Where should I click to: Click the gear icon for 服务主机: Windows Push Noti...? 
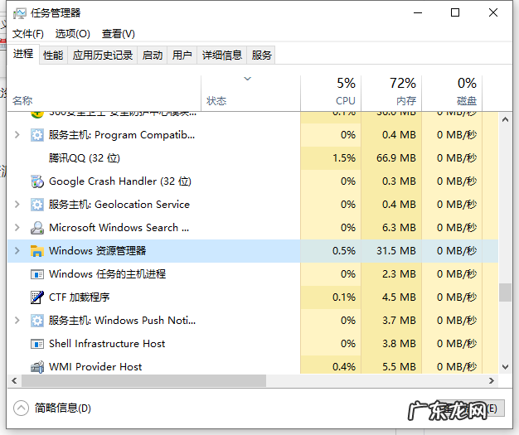click(37, 320)
